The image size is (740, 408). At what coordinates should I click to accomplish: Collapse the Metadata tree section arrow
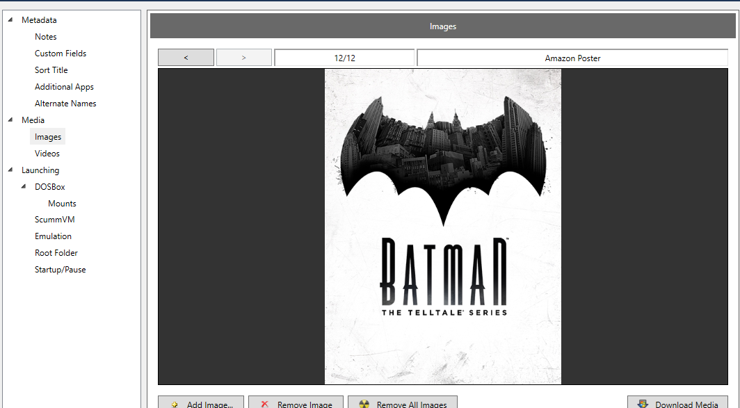pos(10,20)
